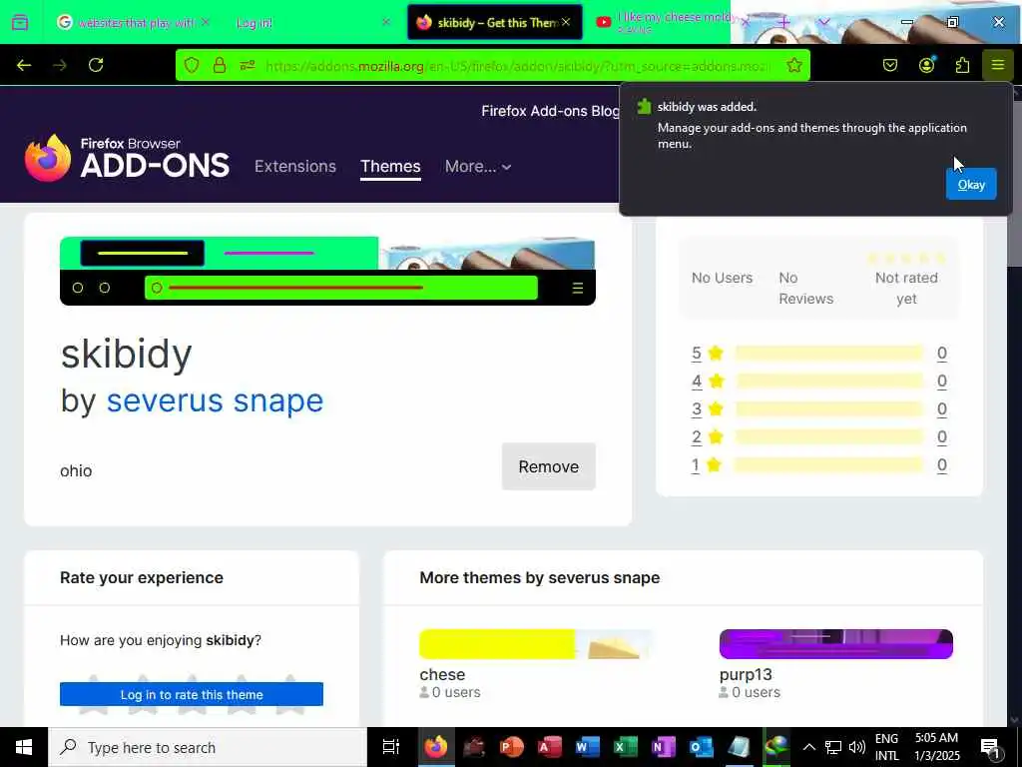This screenshot has width=1022, height=767.
Task: Open OneNote from the taskbar
Action: point(663,747)
